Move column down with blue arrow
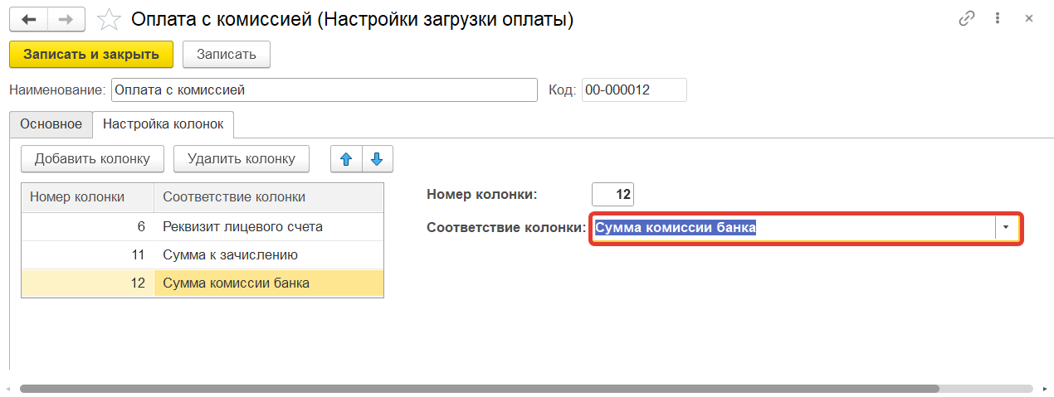 tap(377, 158)
